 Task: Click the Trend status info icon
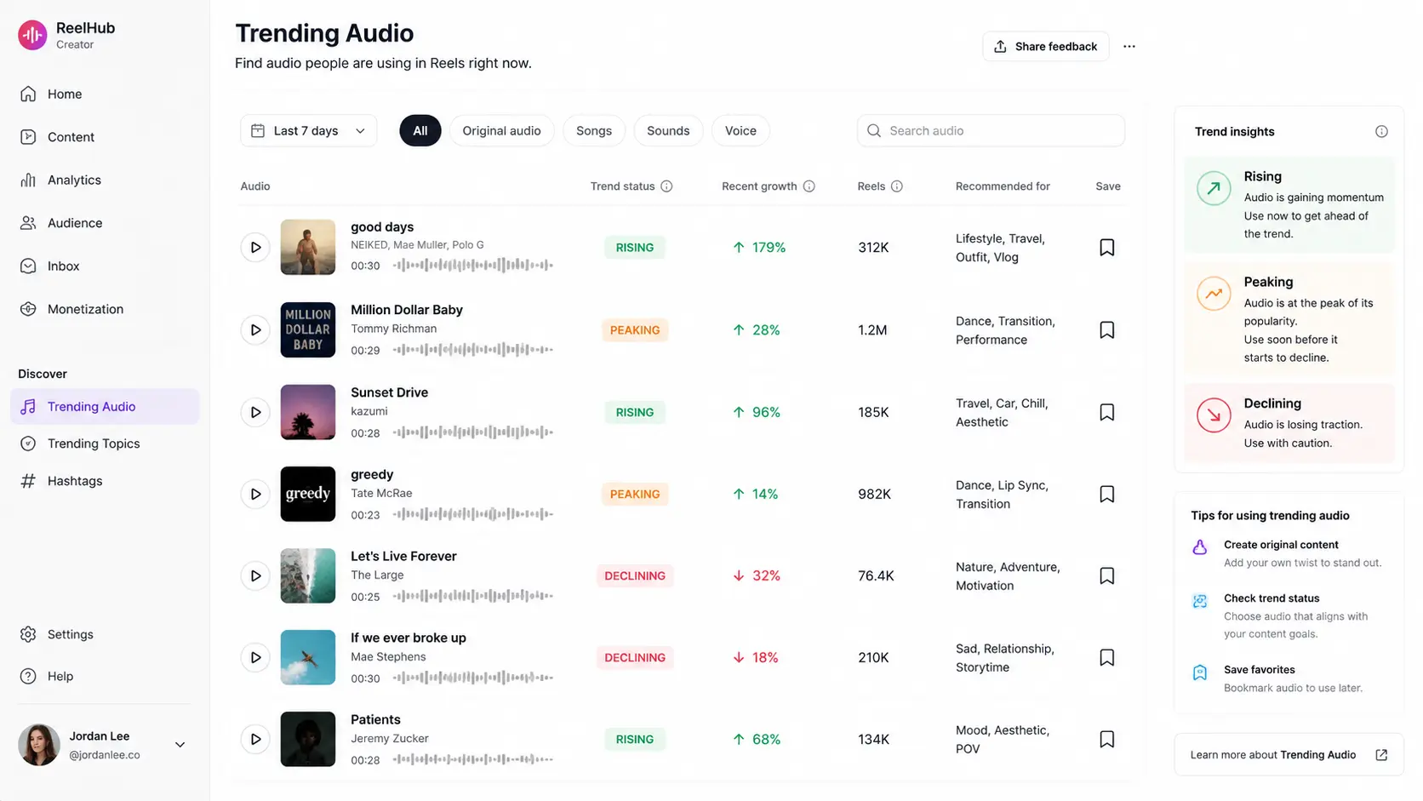tap(666, 186)
